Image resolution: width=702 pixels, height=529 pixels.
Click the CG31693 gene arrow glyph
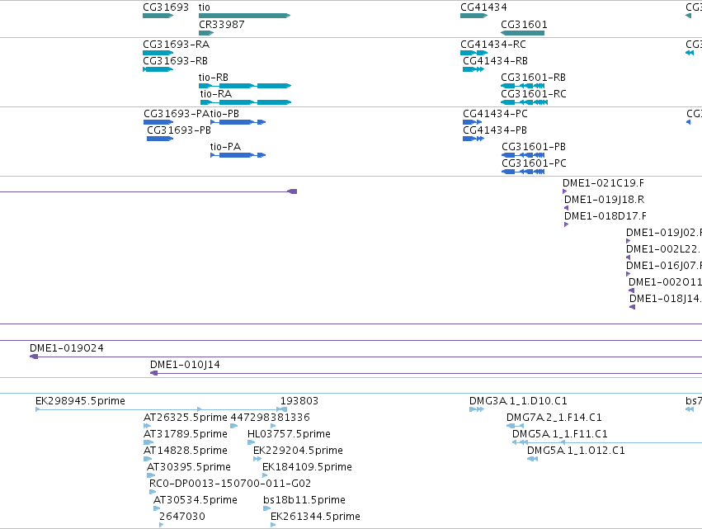pos(158,16)
